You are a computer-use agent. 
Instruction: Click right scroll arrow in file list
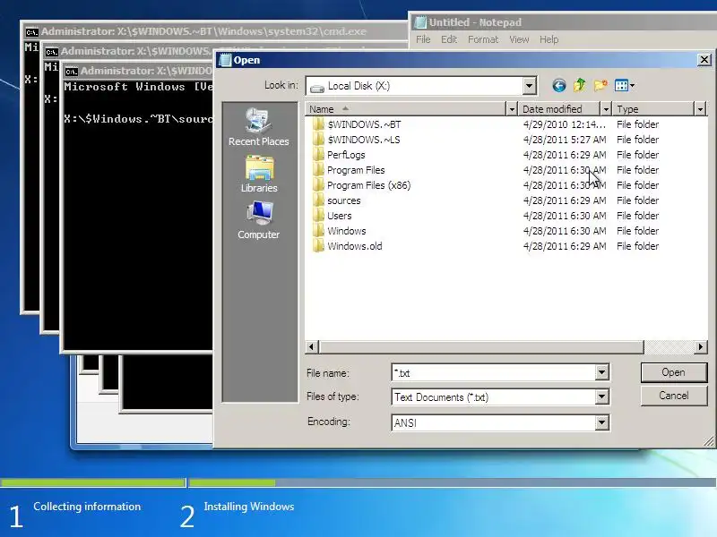pos(701,347)
